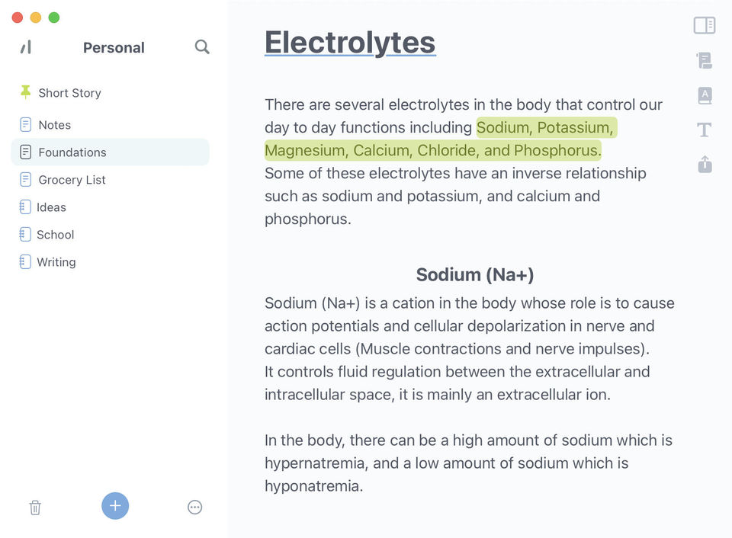
Task: Select the Foundations document
Action: [x=110, y=152]
